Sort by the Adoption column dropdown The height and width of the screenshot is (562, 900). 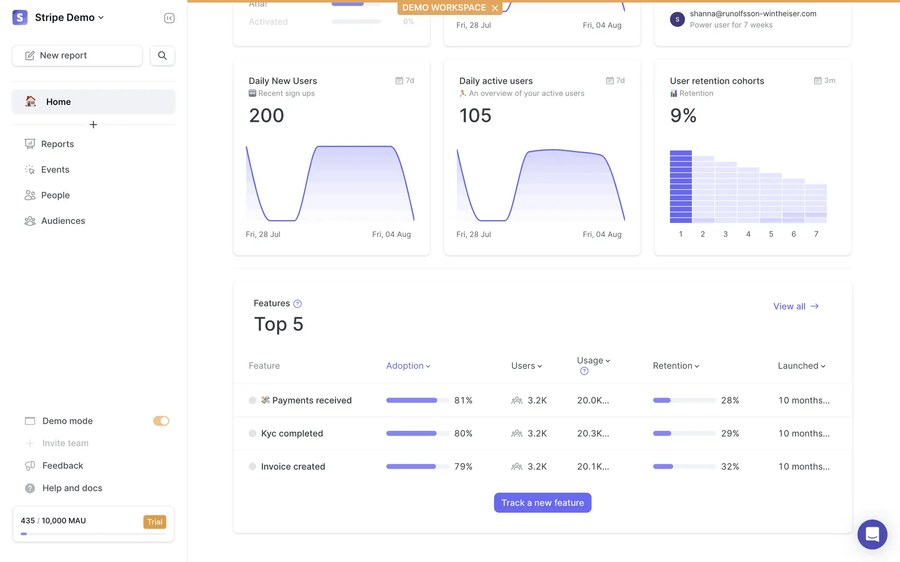[x=408, y=366]
